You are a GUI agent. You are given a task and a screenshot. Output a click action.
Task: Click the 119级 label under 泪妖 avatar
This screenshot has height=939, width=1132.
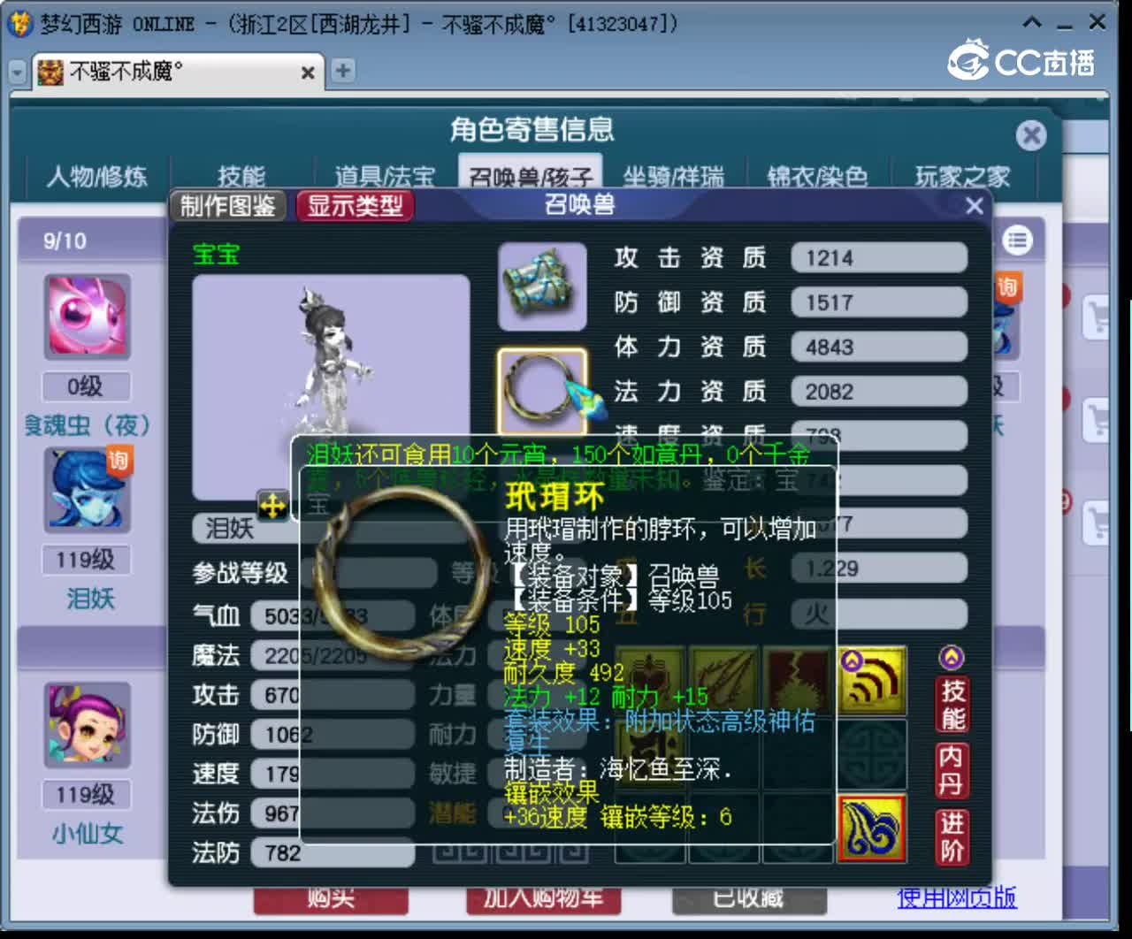coord(86,560)
